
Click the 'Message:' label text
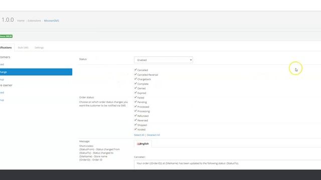84,141
